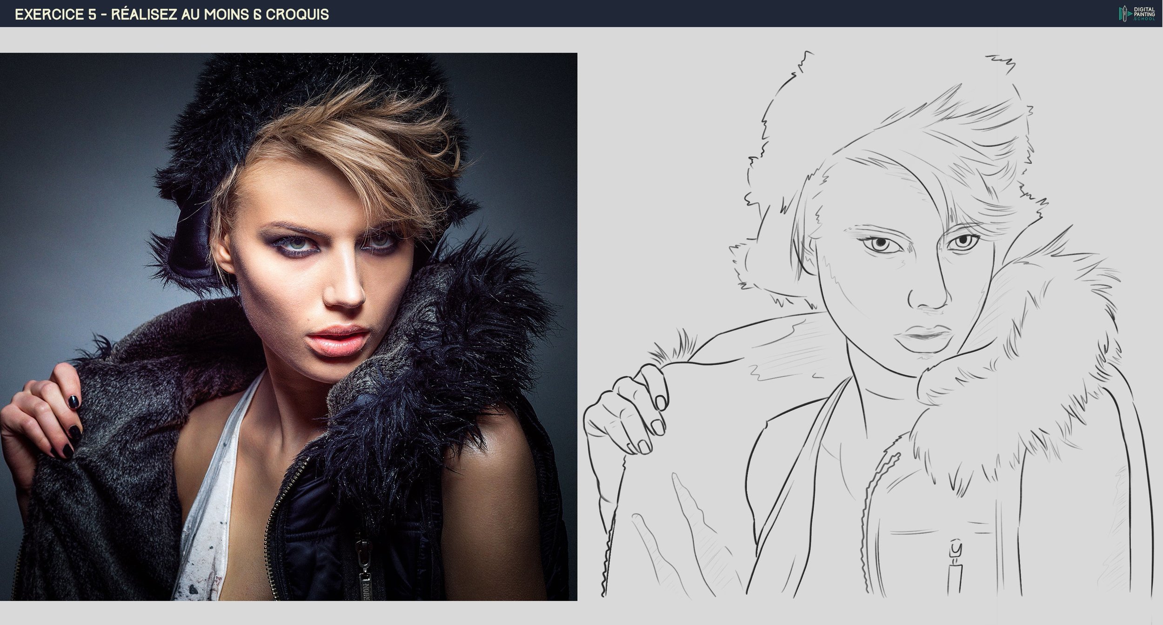Click the sketched zipper pull at bottom
1163x625 pixels.
tap(956, 568)
